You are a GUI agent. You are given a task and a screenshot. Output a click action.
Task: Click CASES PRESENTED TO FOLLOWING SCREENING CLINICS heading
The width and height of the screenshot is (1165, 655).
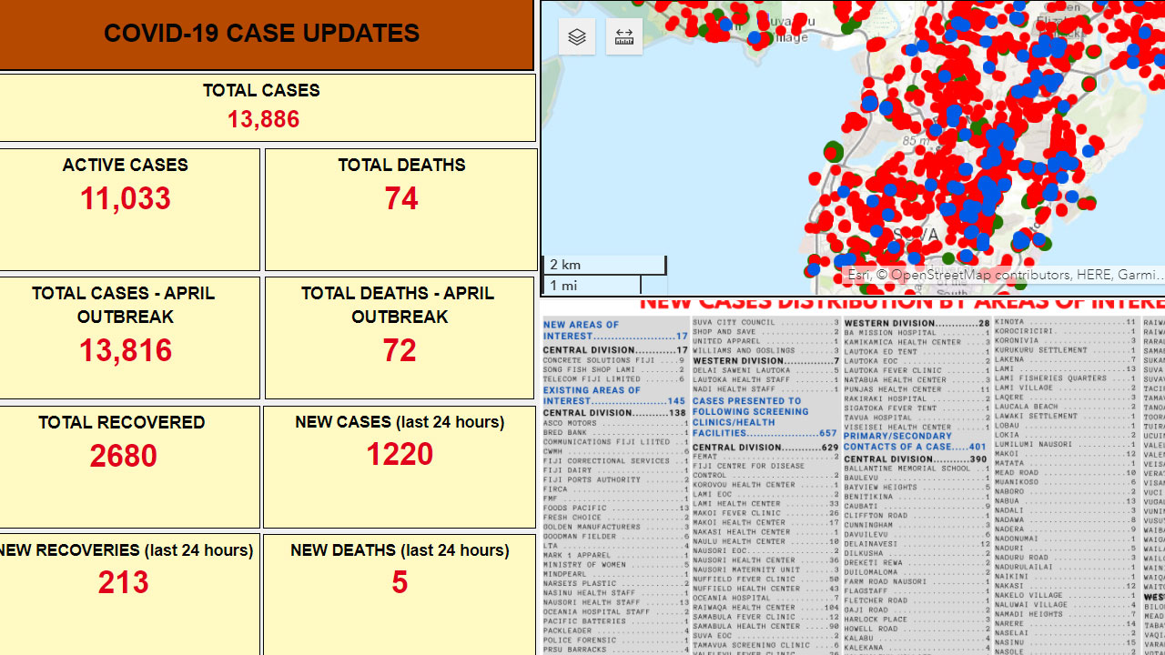pyautogui.click(x=765, y=417)
